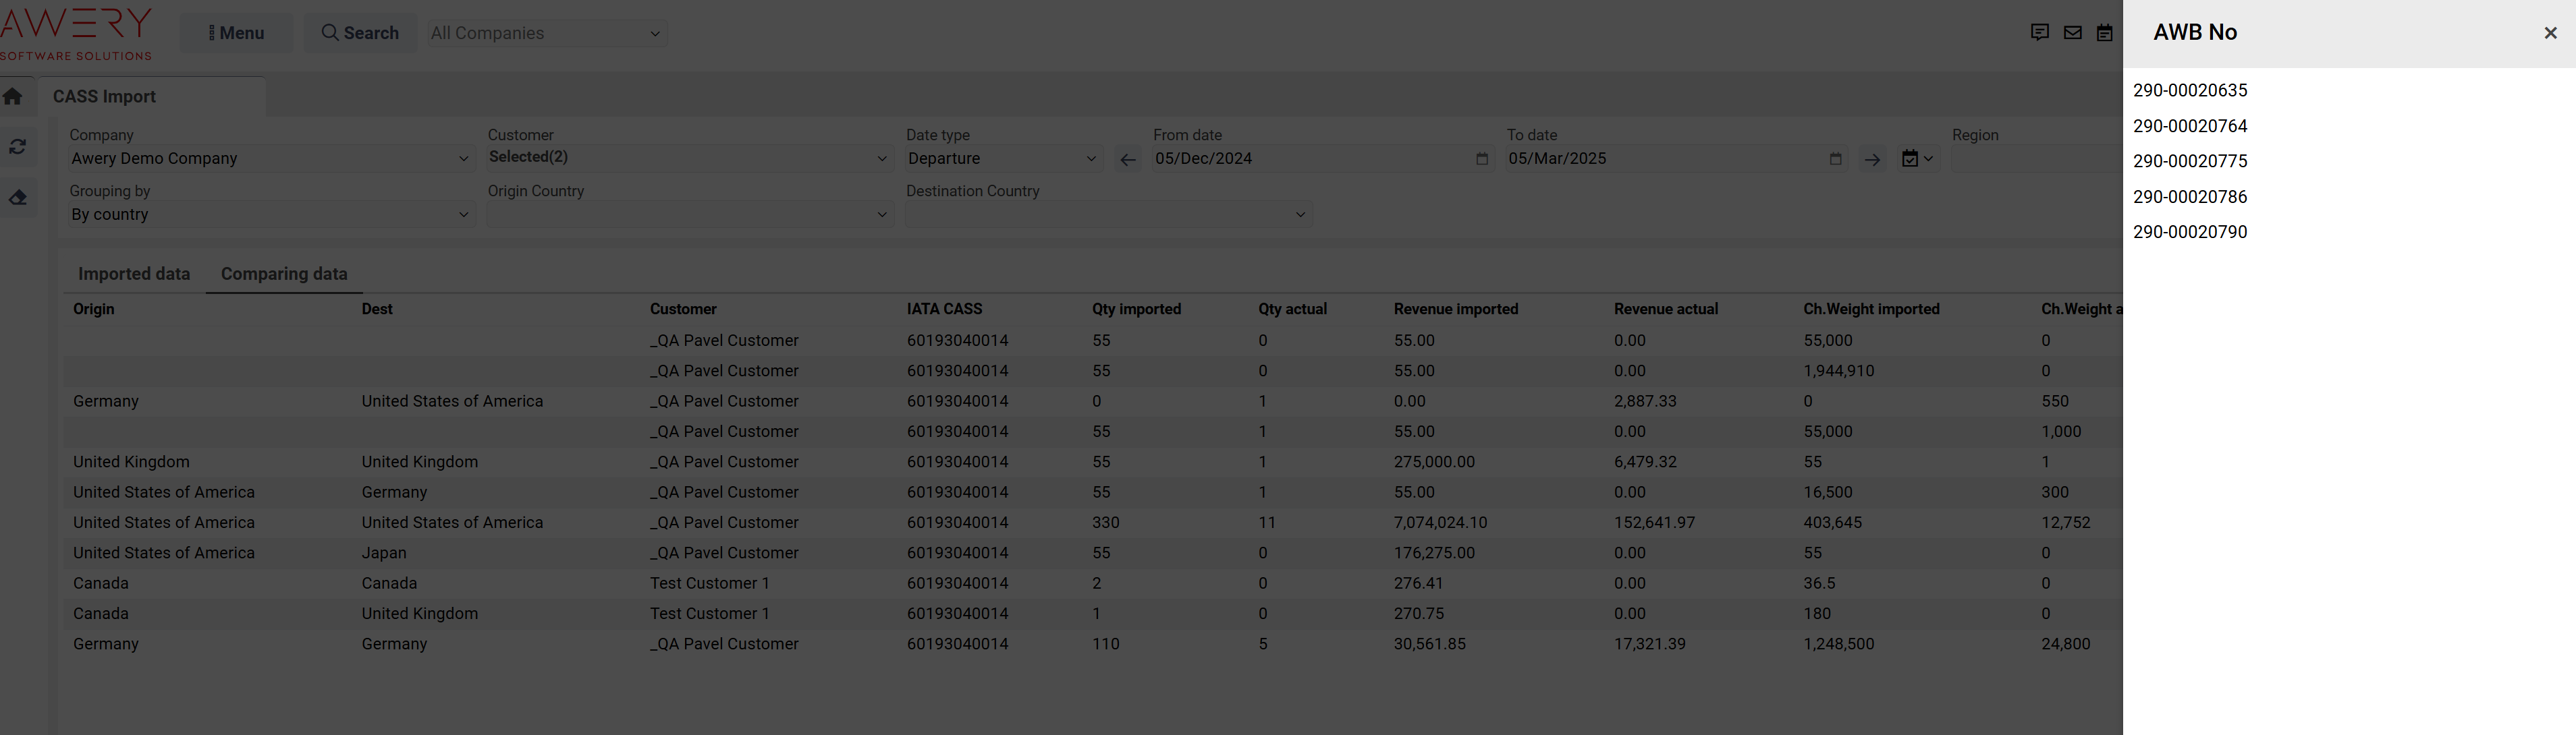Open the mail envelope icon in the header
The height and width of the screenshot is (735, 2576).
click(x=2072, y=33)
